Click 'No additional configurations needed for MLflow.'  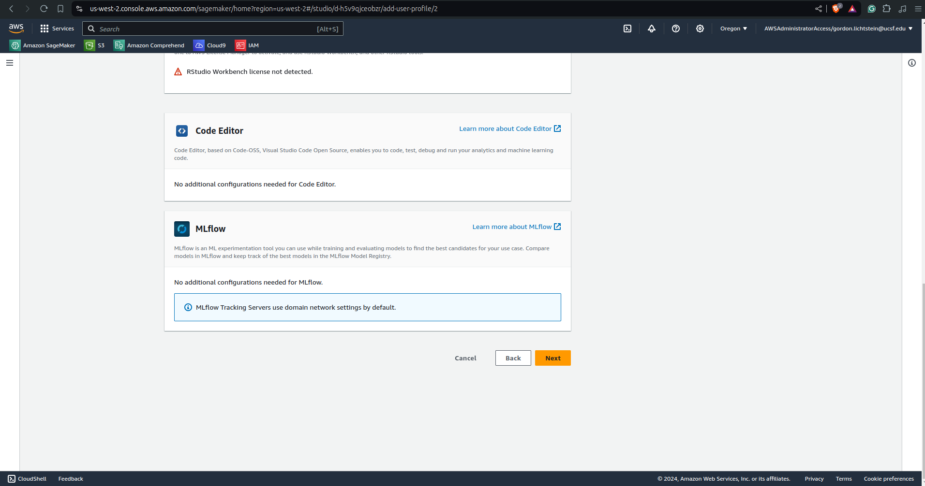point(248,282)
